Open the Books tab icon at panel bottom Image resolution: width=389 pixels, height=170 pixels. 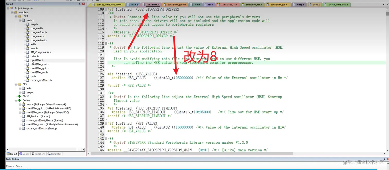pyautogui.click(x=21, y=154)
